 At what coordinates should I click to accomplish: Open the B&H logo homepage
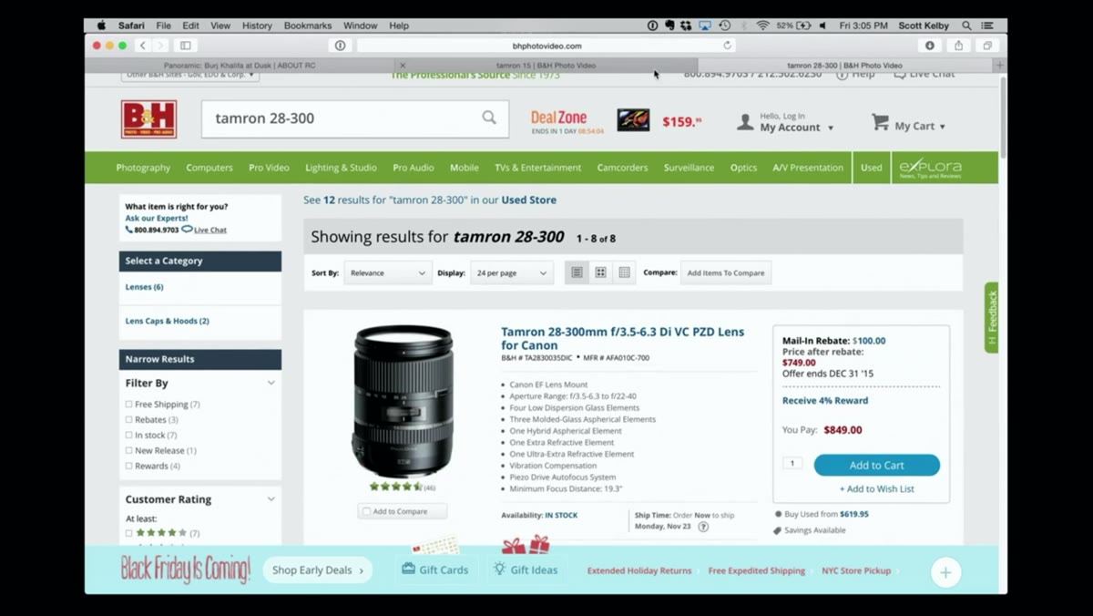point(148,119)
